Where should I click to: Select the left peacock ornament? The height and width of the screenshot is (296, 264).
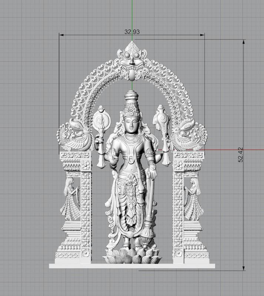[76, 135]
